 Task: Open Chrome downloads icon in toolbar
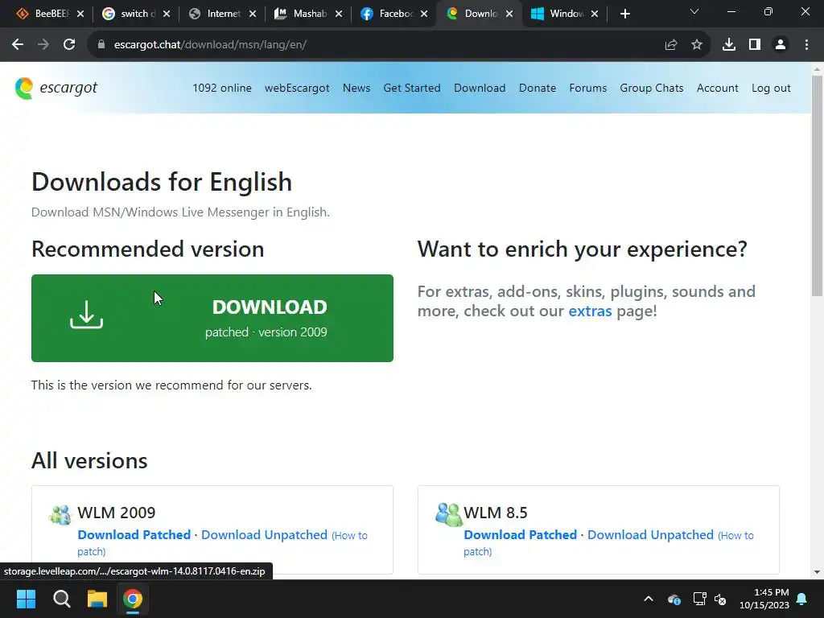pos(728,45)
